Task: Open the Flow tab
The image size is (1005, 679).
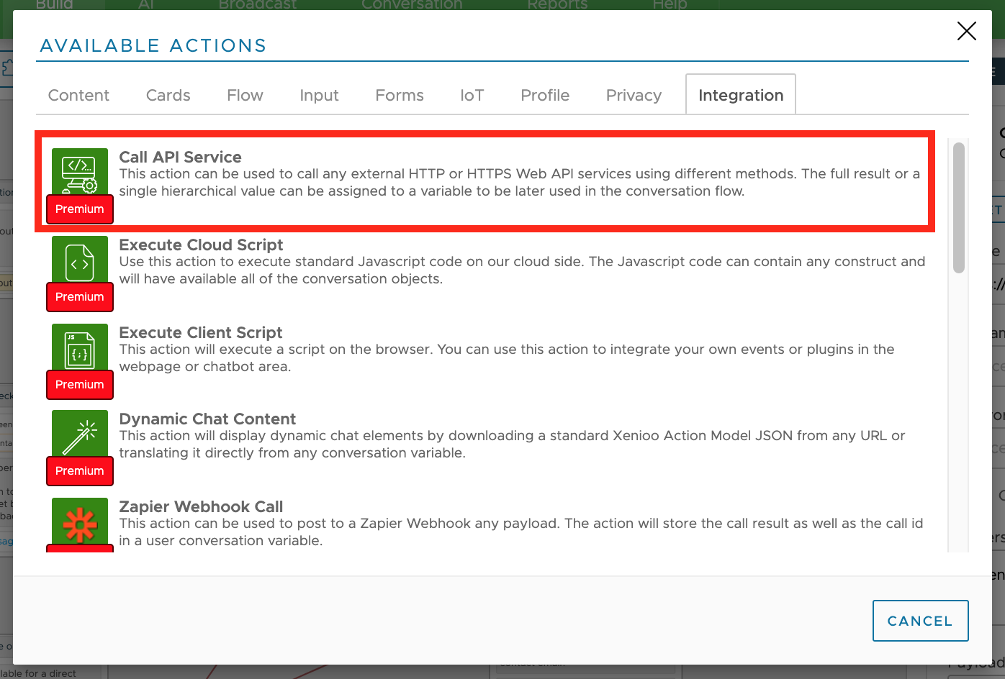Action: tap(245, 95)
